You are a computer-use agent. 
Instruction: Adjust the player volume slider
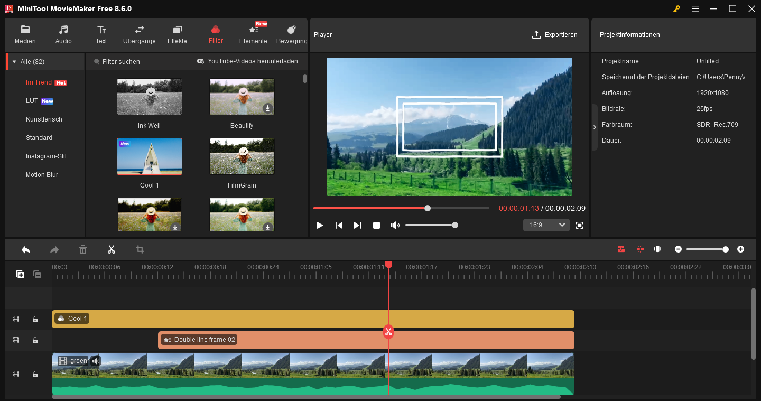coord(454,225)
